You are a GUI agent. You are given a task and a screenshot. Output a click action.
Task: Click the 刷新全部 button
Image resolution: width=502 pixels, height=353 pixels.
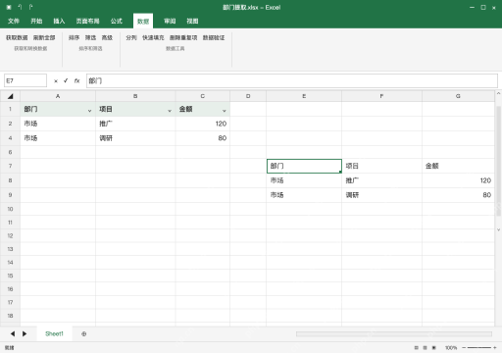tap(44, 38)
